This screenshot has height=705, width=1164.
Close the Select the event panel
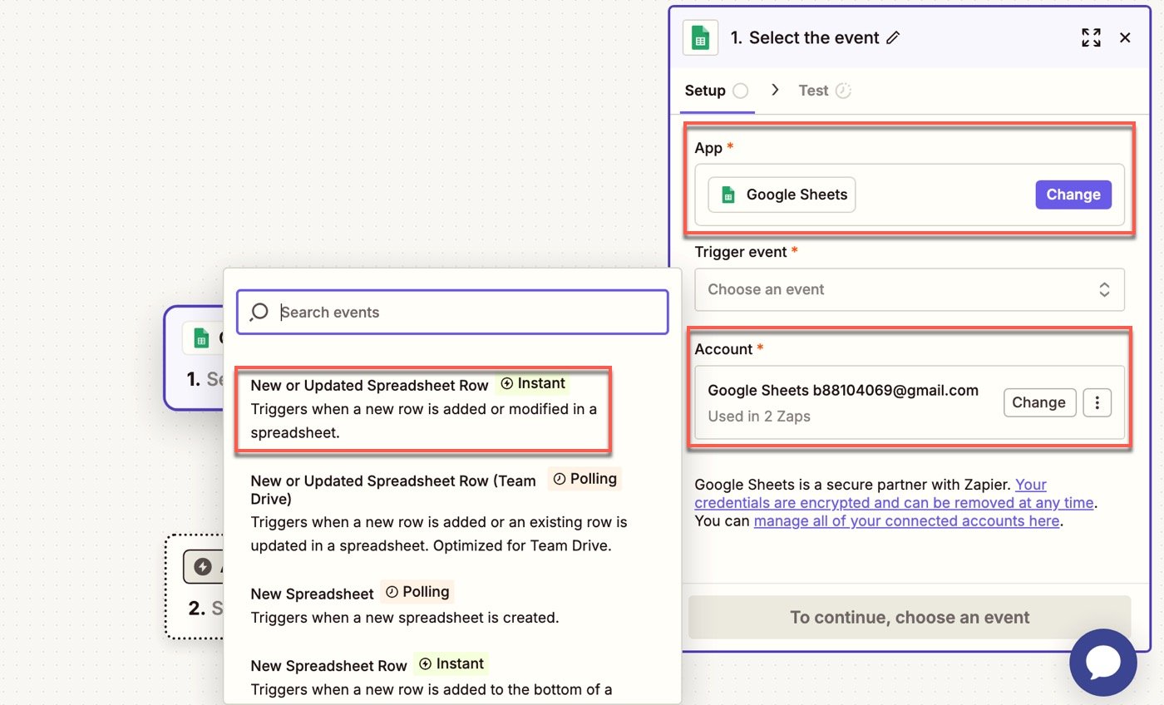tap(1125, 37)
